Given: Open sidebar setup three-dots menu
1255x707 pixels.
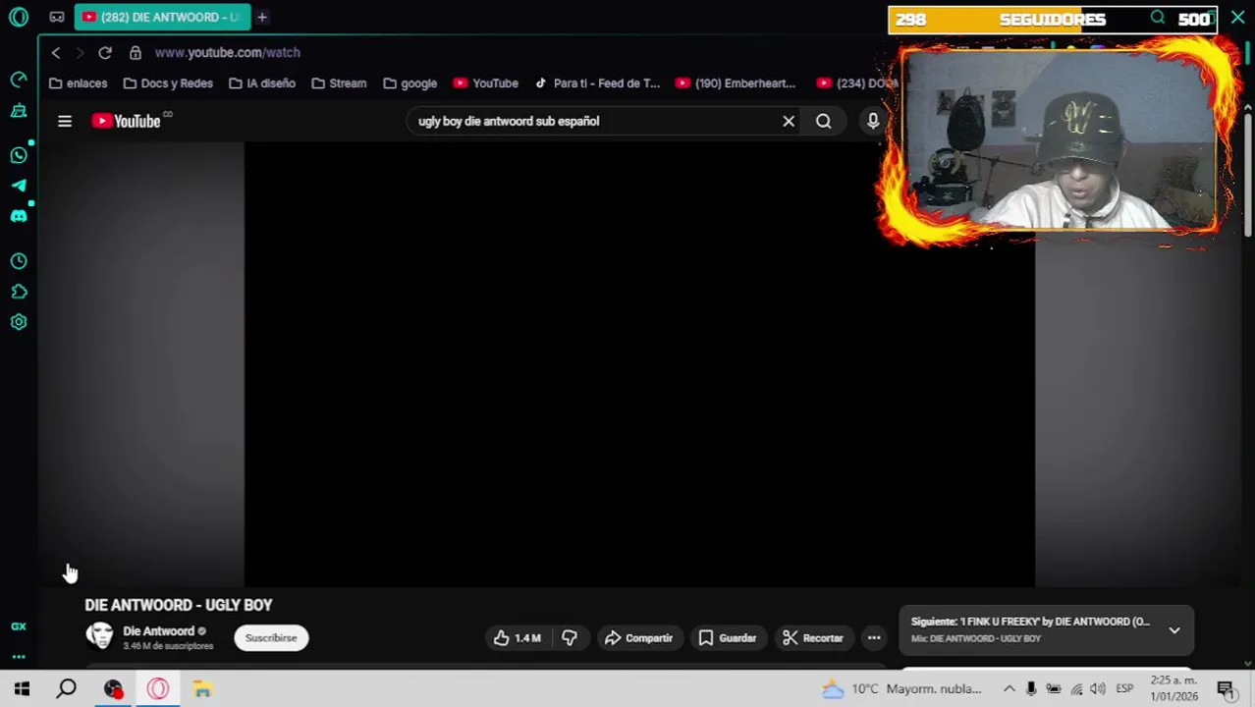Looking at the screenshot, I should [x=19, y=656].
